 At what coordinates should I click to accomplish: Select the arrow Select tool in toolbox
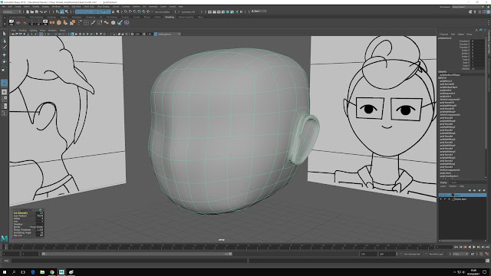tap(4, 34)
